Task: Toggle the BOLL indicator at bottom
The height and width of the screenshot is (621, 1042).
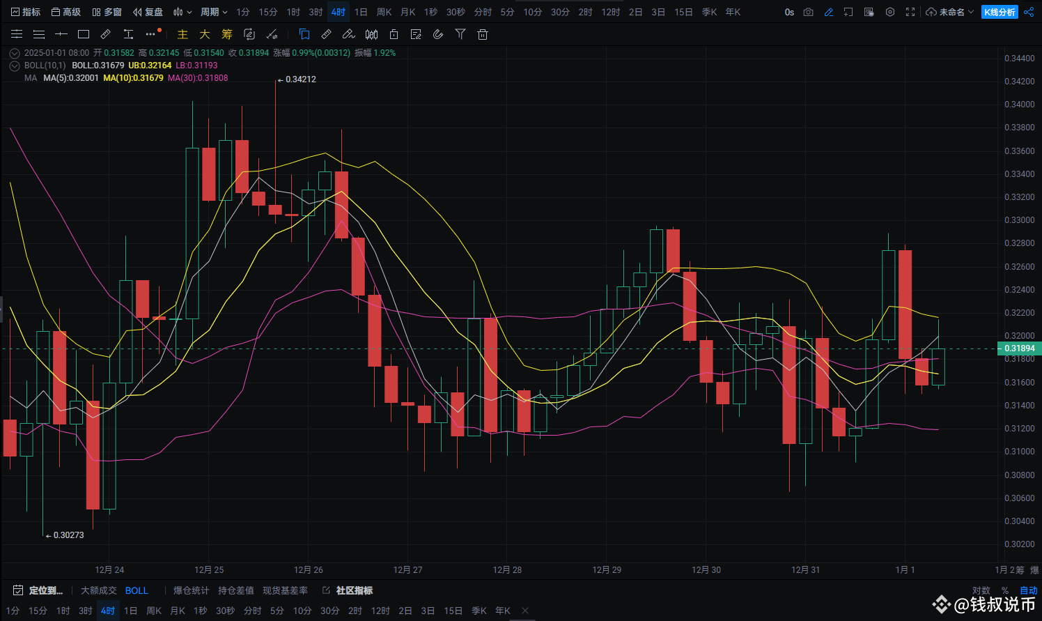Action: (137, 590)
